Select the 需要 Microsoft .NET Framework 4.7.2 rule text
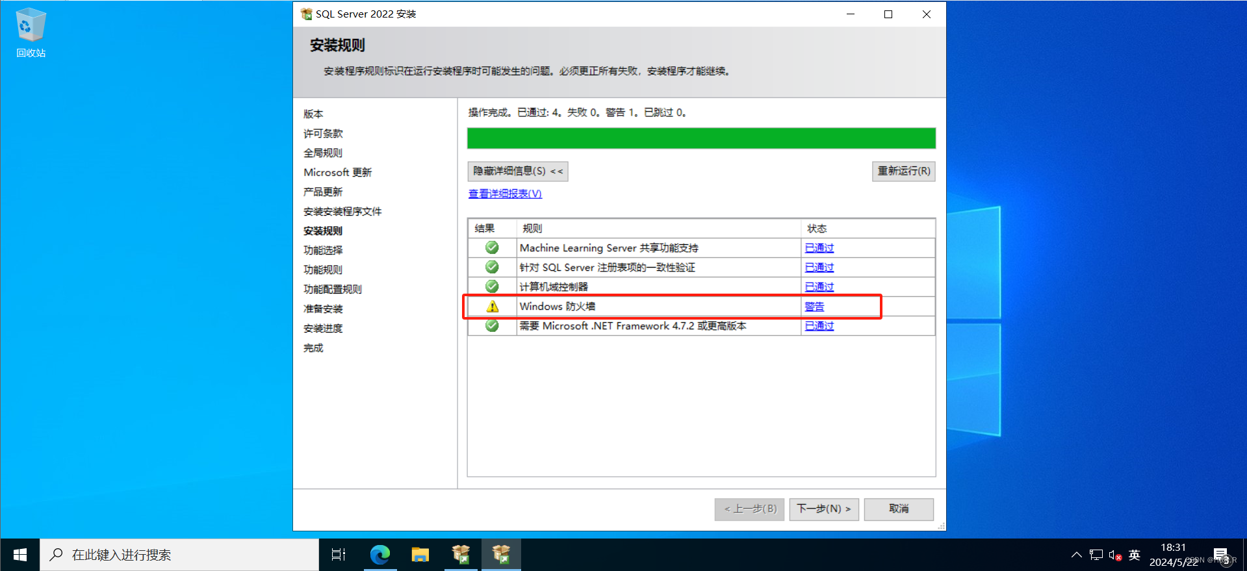 633,325
